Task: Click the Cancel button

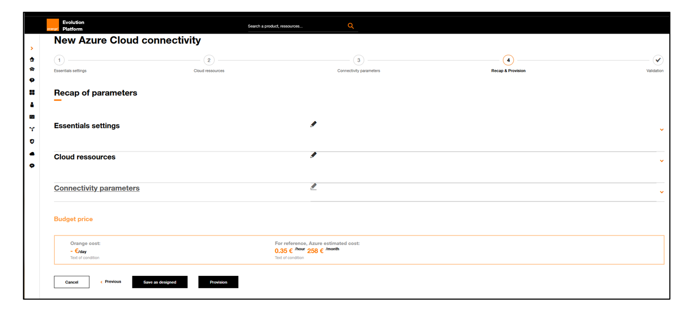Action: tap(72, 282)
